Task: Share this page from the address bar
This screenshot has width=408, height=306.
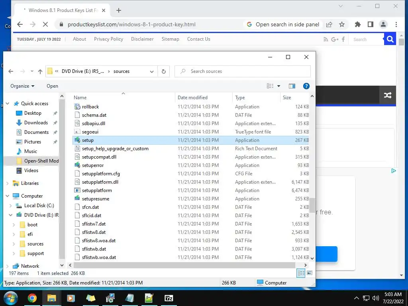Action: click(x=329, y=24)
